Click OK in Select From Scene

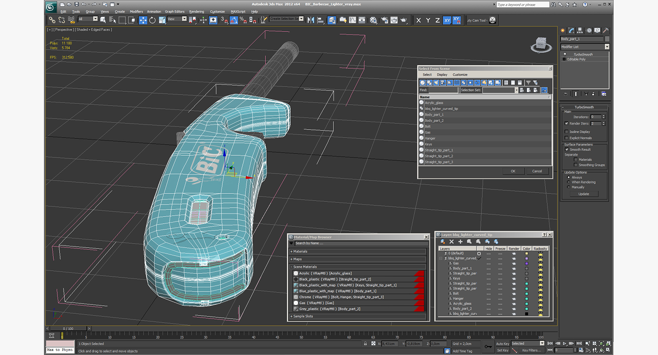(x=513, y=171)
